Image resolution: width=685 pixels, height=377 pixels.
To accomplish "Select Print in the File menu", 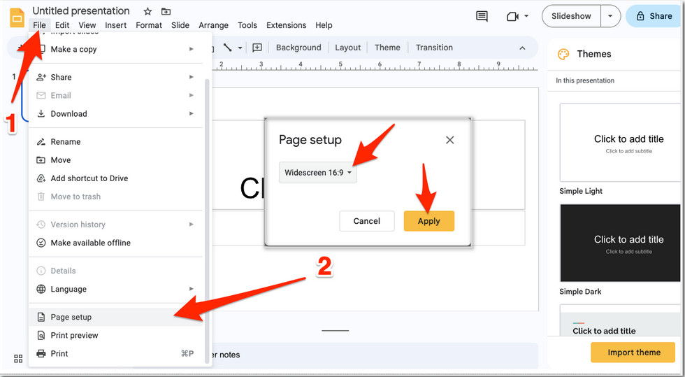I will (116, 354).
